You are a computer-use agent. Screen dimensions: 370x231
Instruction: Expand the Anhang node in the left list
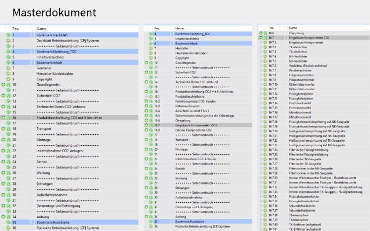(3, 217)
